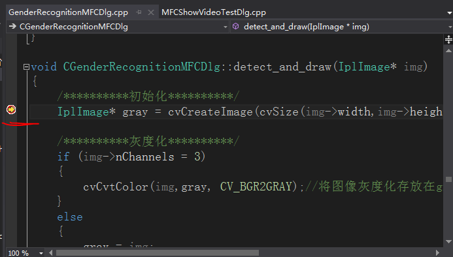The height and width of the screenshot is (257, 453).
Task: Open the tab list overflow arrow
Action: click(450, 12)
